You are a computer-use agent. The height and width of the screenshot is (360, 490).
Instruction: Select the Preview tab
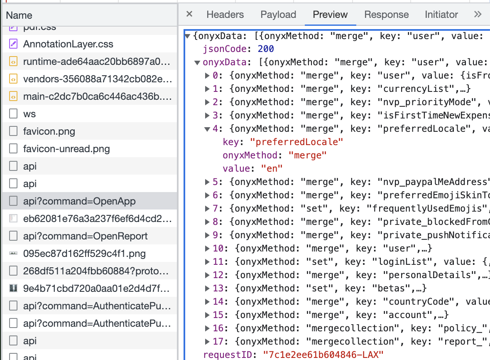[330, 15]
